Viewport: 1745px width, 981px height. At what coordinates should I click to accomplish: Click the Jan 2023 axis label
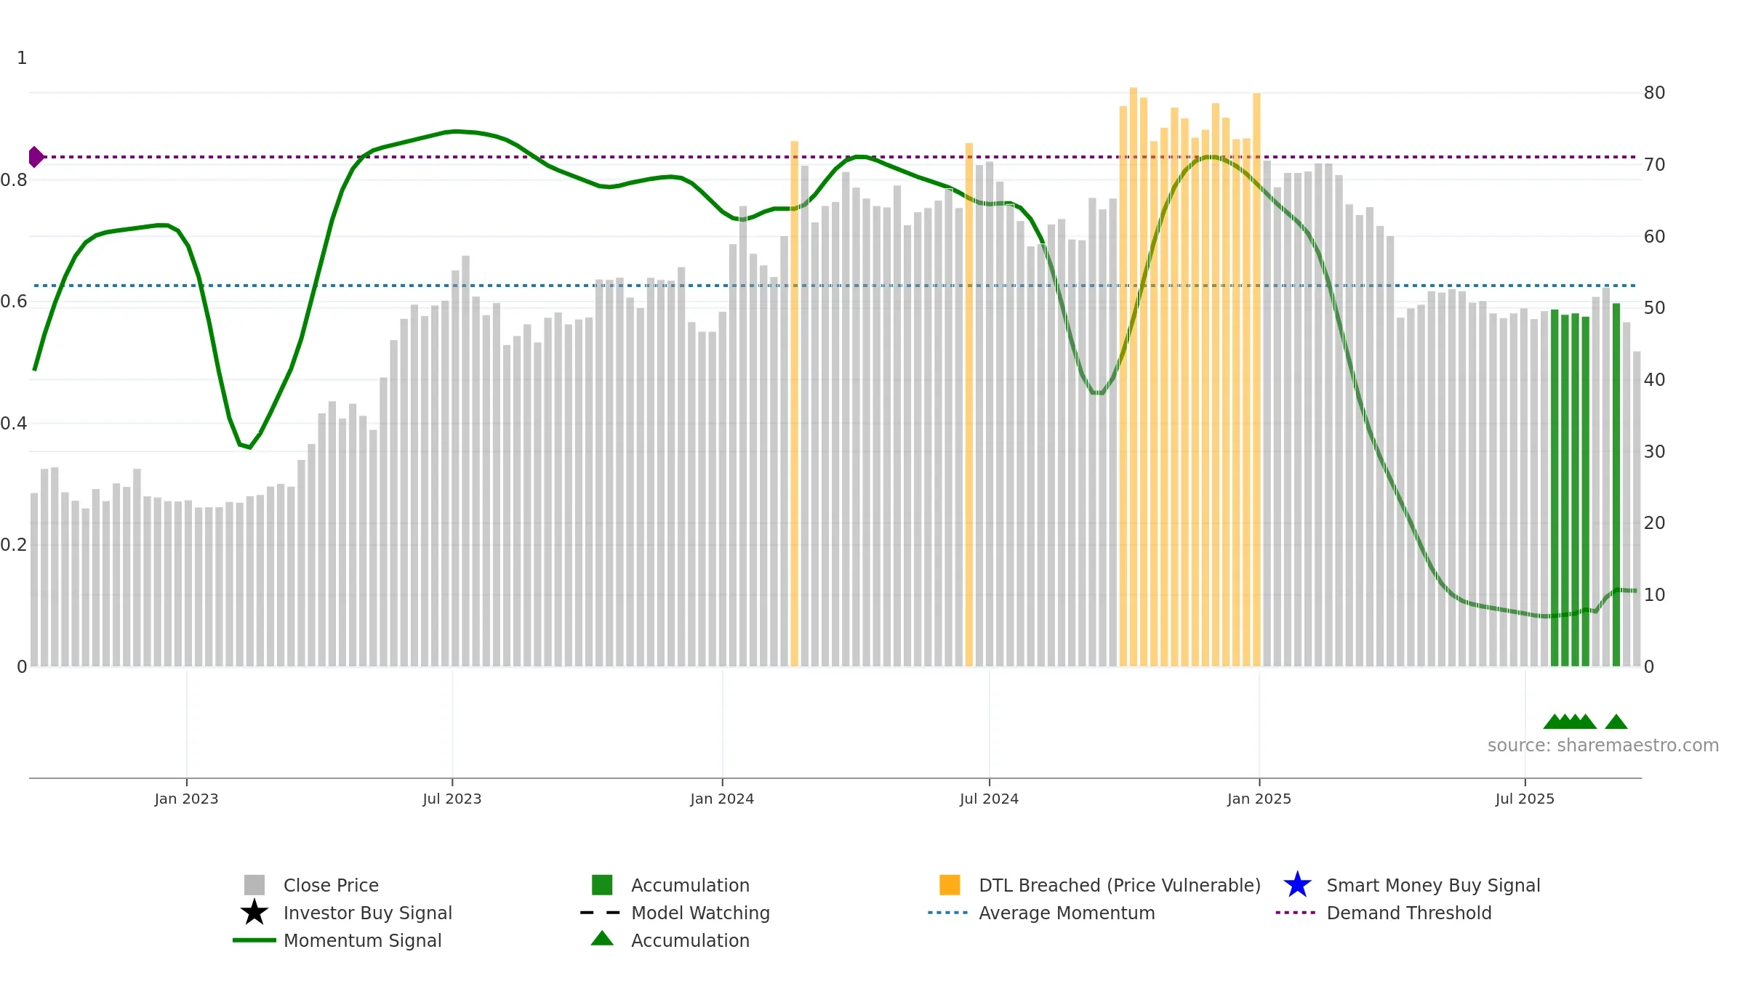click(x=186, y=799)
